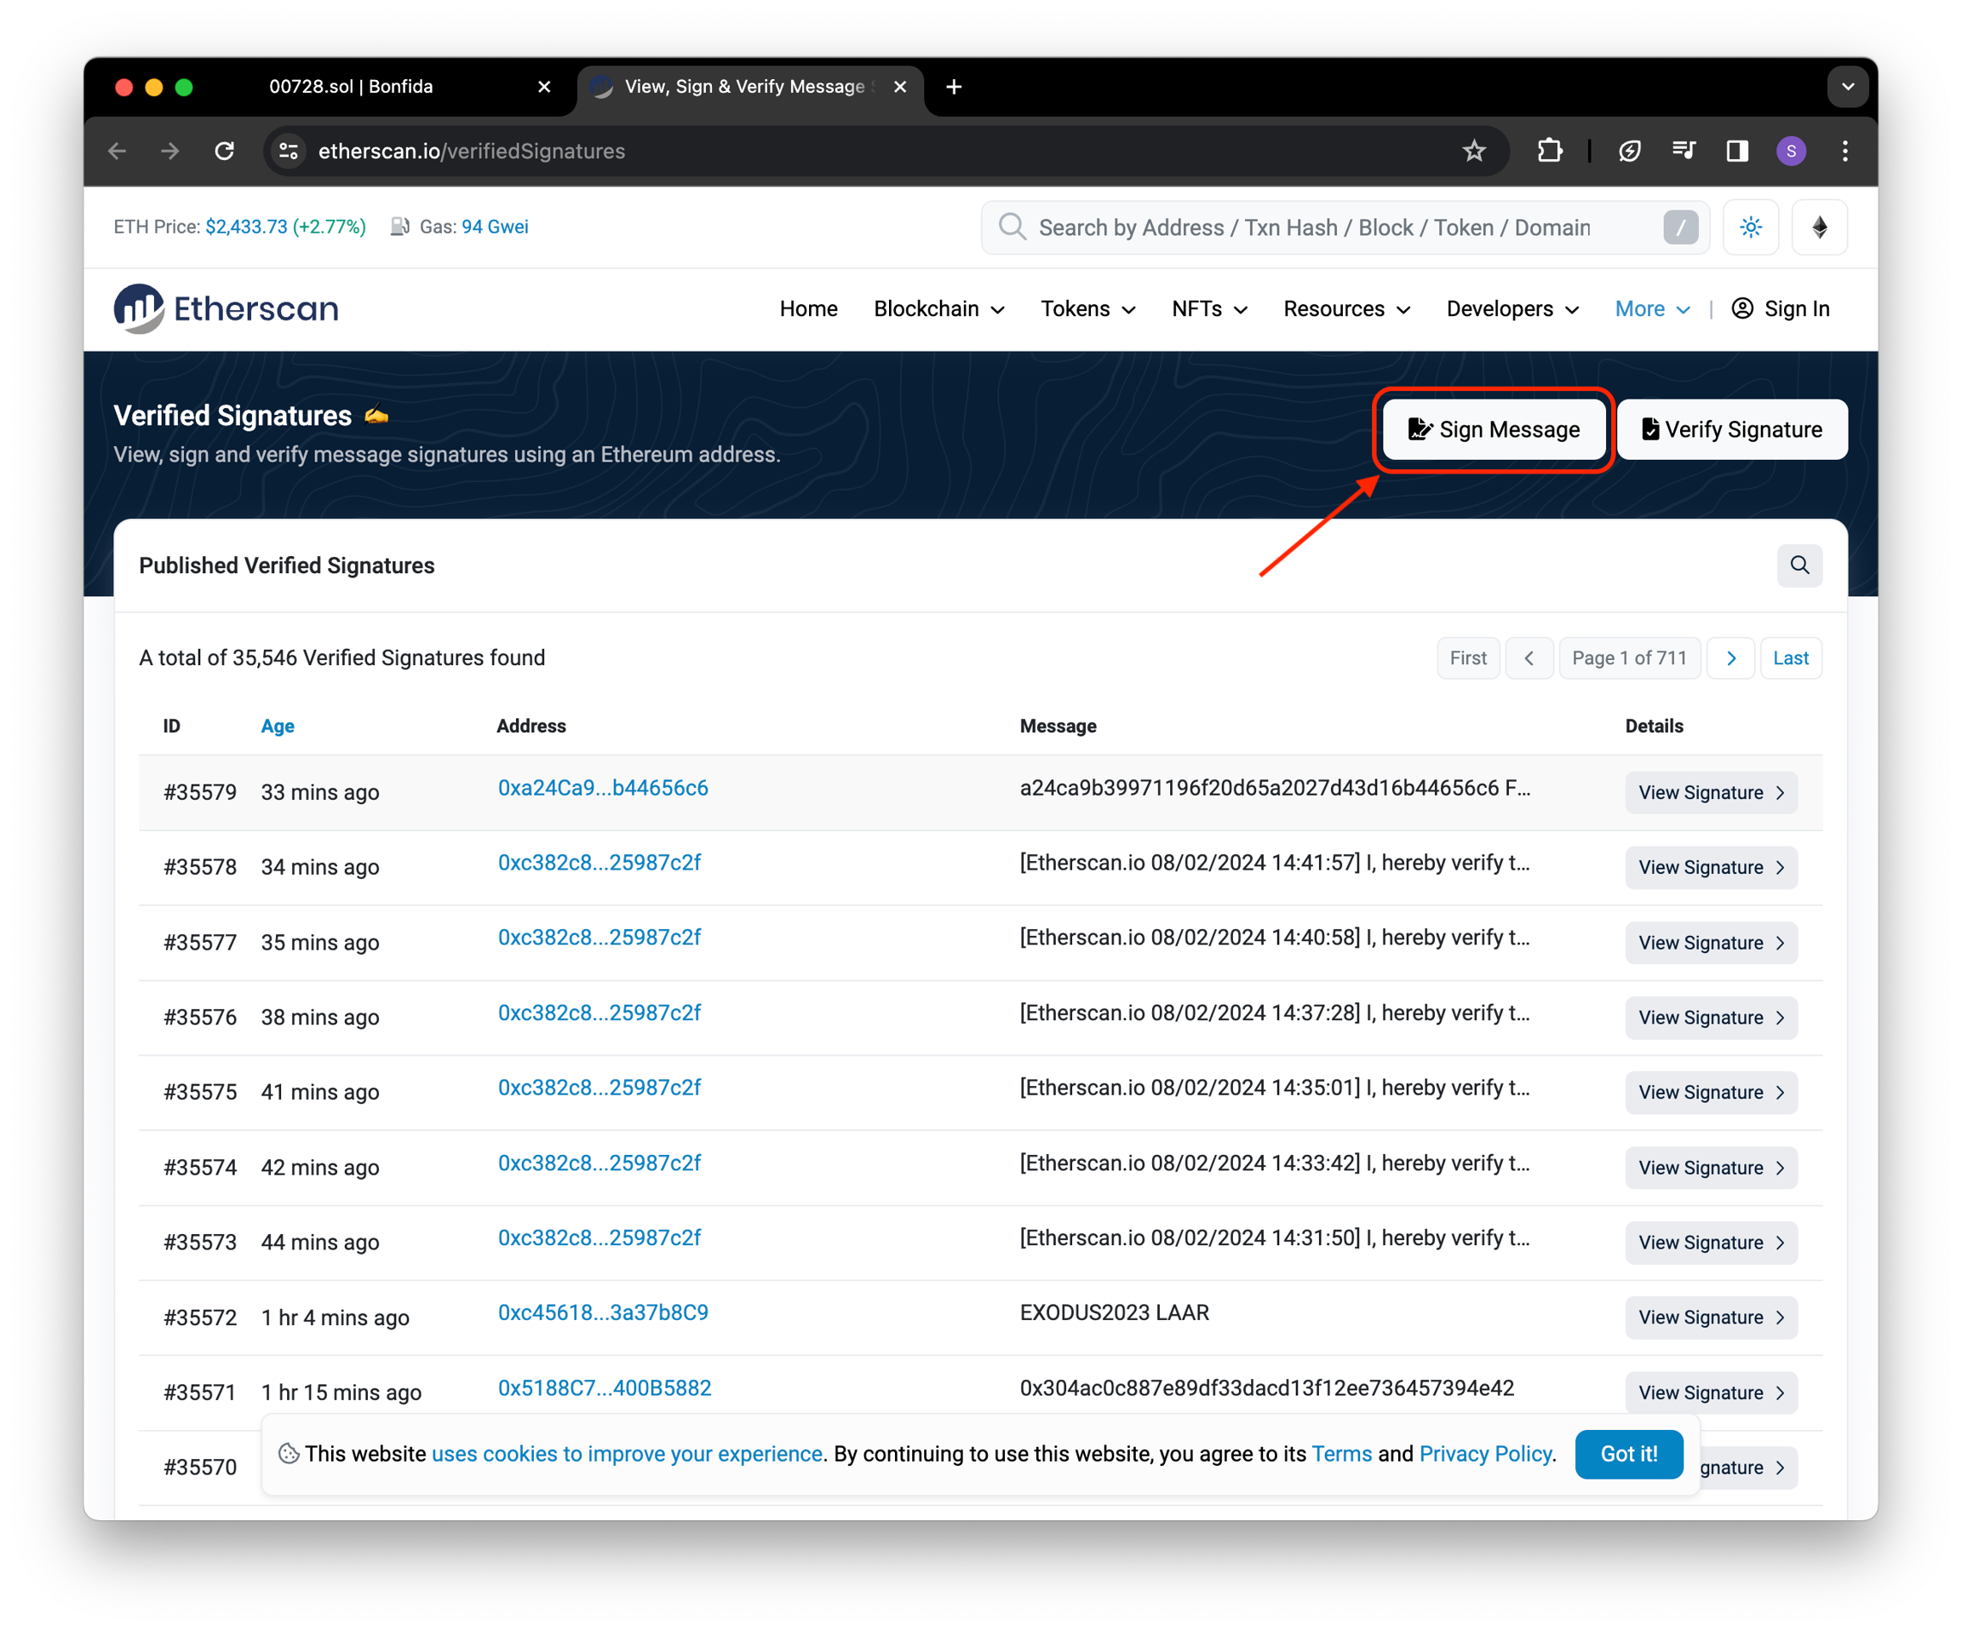Open search in Published Verified Signatures

pyautogui.click(x=1798, y=566)
